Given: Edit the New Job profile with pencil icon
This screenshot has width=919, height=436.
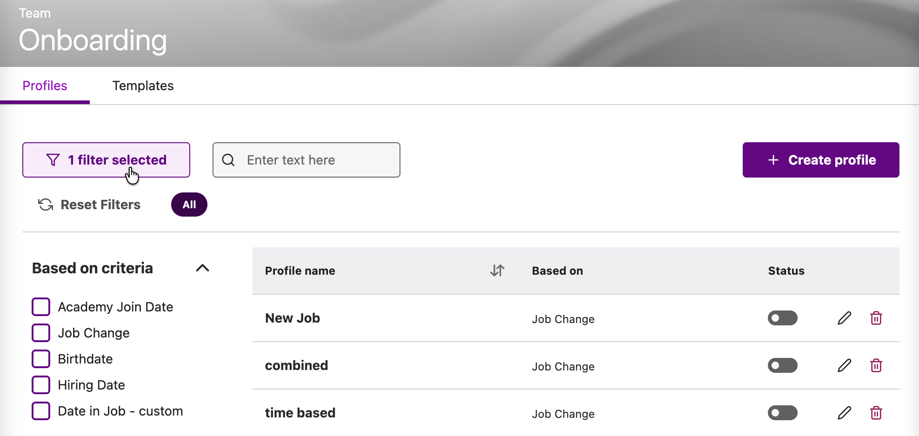Looking at the screenshot, I should click(844, 318).
